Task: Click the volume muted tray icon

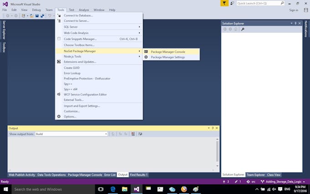Action: click(x=274, y=189)
